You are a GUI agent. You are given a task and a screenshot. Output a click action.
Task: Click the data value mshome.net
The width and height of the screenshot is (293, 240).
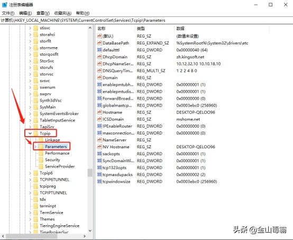188,119
